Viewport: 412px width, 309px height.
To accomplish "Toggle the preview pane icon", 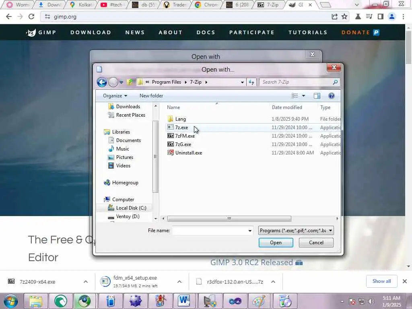I will click(317, 96).
